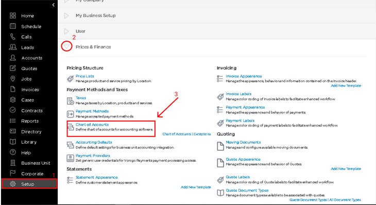Open the Chart of Accounts link

92,125
